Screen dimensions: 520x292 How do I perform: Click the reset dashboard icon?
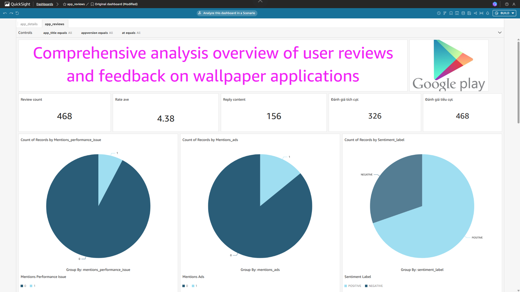coord(17,13)
